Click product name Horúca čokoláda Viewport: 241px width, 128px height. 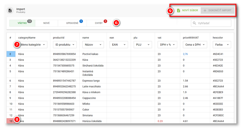92,121
